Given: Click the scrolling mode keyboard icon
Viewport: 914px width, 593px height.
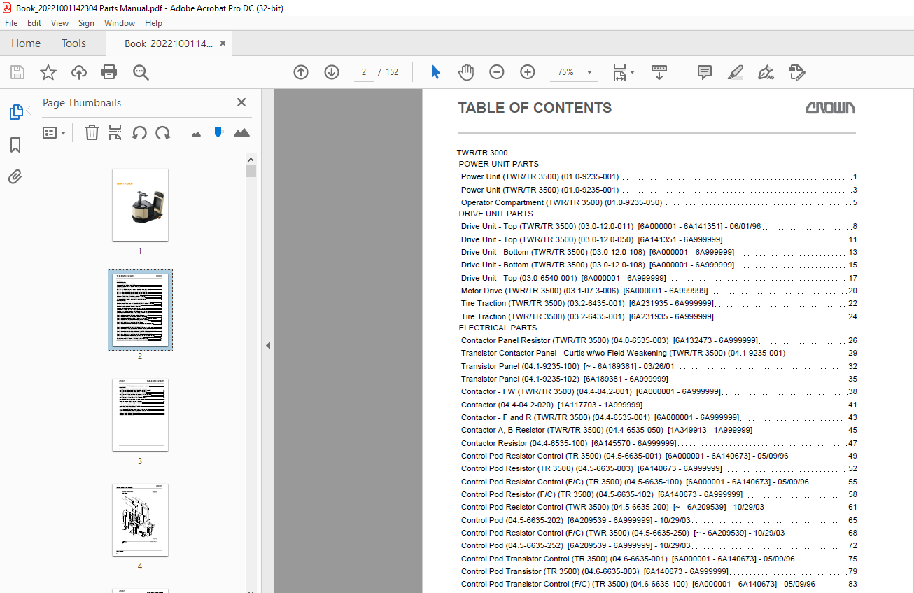Looking at the screenshot, I should point(659,72).
